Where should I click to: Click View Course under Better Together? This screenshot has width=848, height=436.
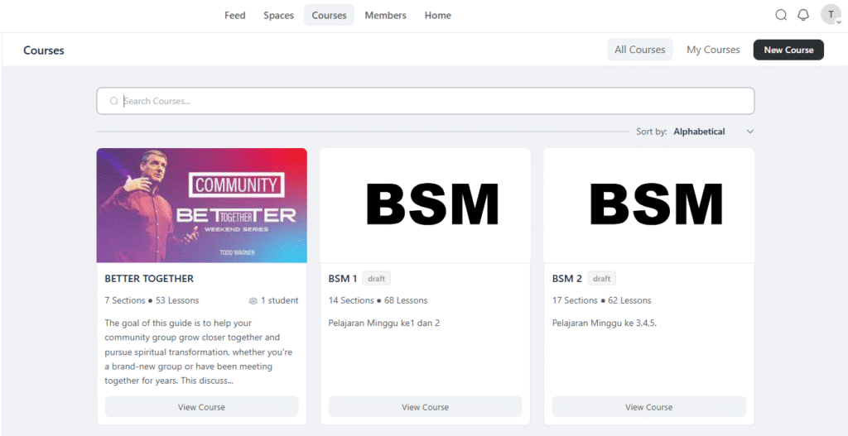coord(201,407)
